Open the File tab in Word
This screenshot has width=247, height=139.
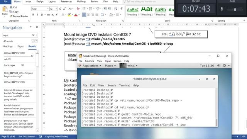[5, 2]
